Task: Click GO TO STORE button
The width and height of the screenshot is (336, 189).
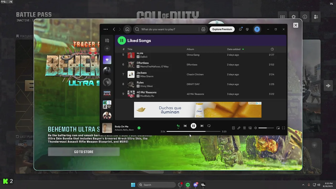Action: [84, 152]
